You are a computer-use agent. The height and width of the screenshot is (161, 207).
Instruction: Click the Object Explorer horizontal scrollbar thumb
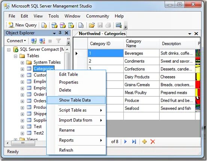[x=23, y=143]
